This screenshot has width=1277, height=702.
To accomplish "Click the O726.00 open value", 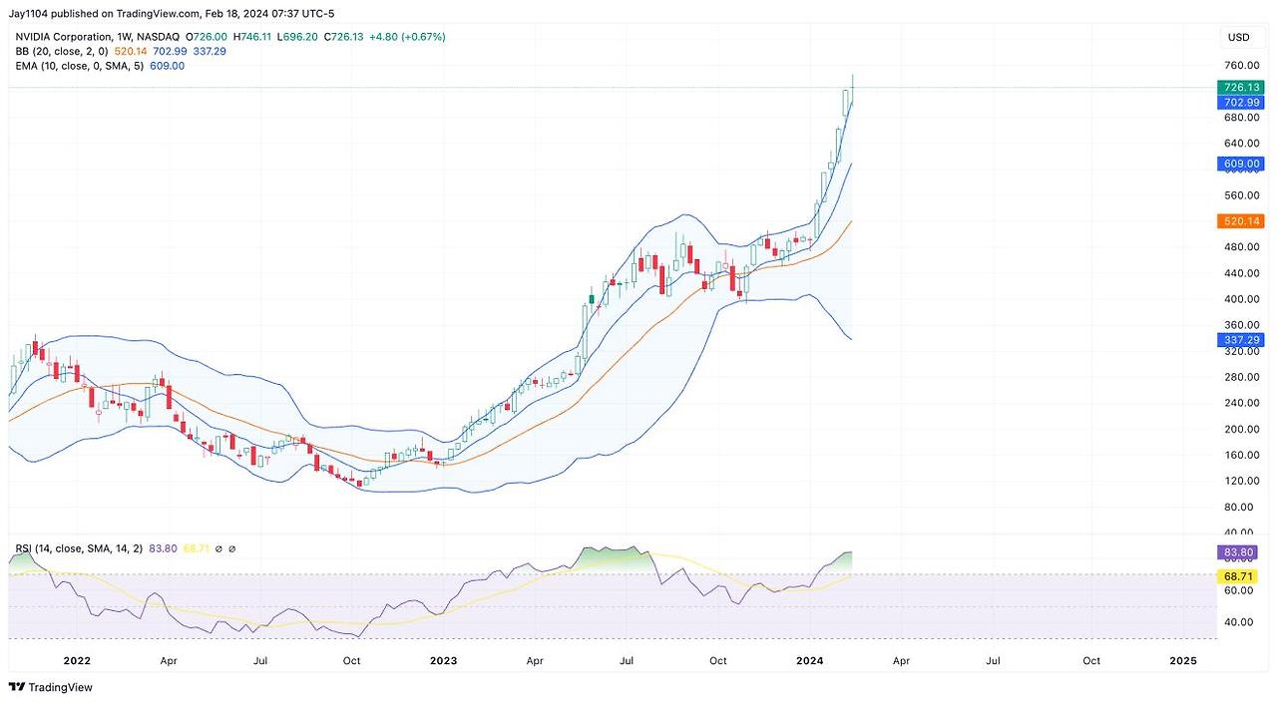I will [209, 37].
